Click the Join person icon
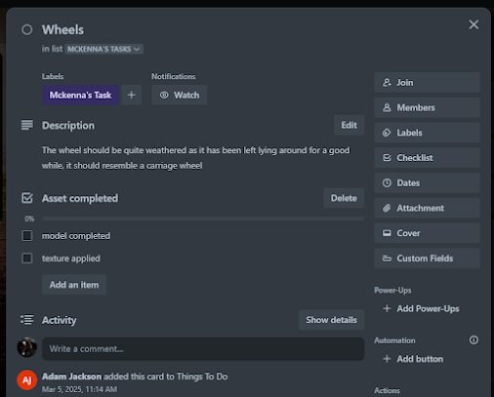Viewport: 494px width, 397px height. tap(387, 83)
